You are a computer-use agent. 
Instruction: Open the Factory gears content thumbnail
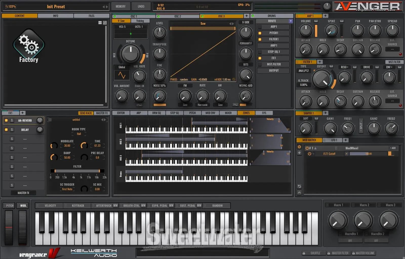29,45
